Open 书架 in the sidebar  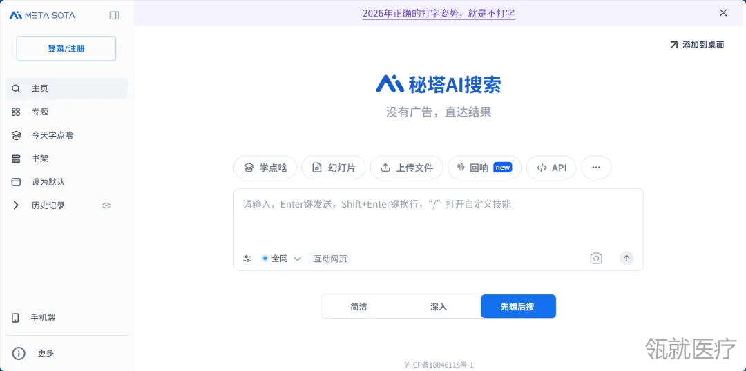coord(66,159)
